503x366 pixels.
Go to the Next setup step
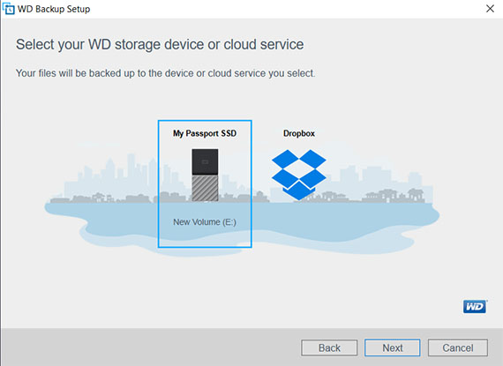coord(393,347)
